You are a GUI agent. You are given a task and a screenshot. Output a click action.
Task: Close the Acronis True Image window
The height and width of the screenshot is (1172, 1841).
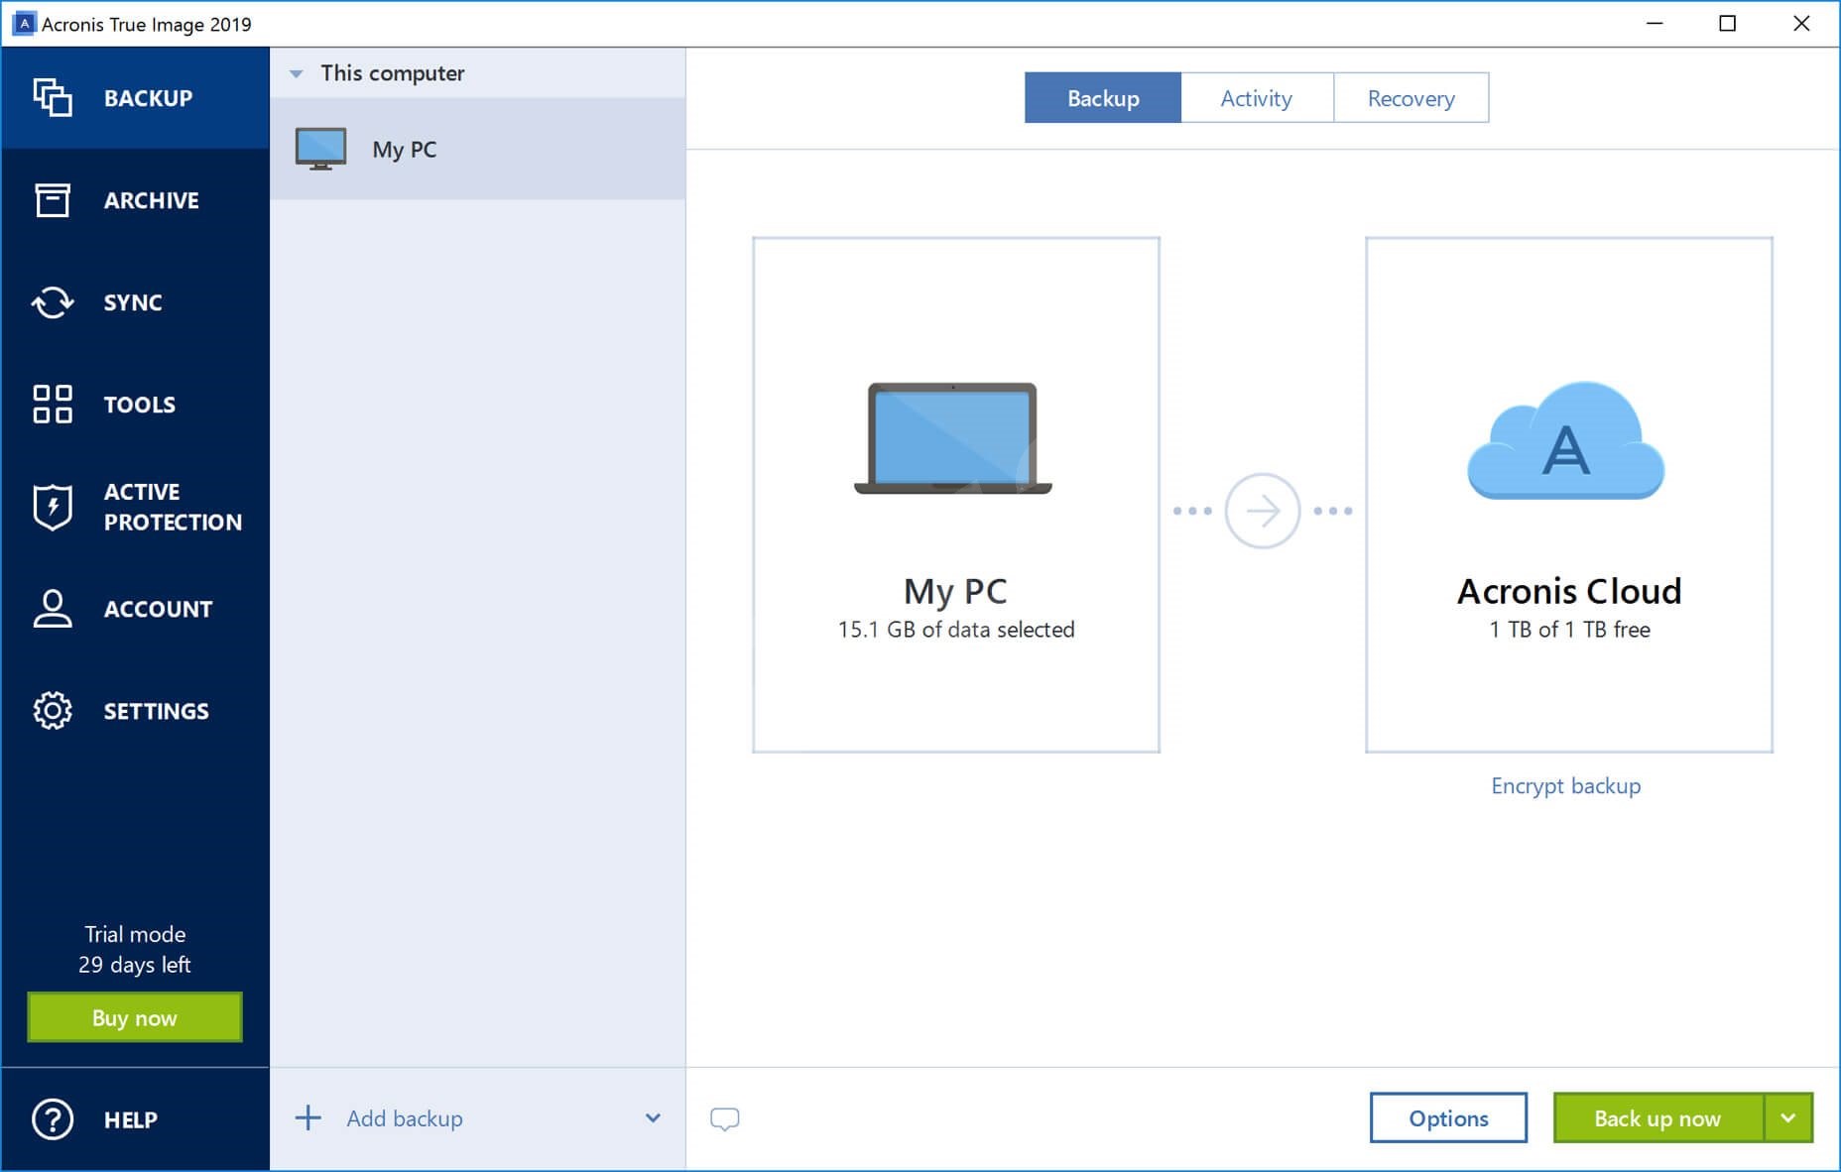[1802, 24]
